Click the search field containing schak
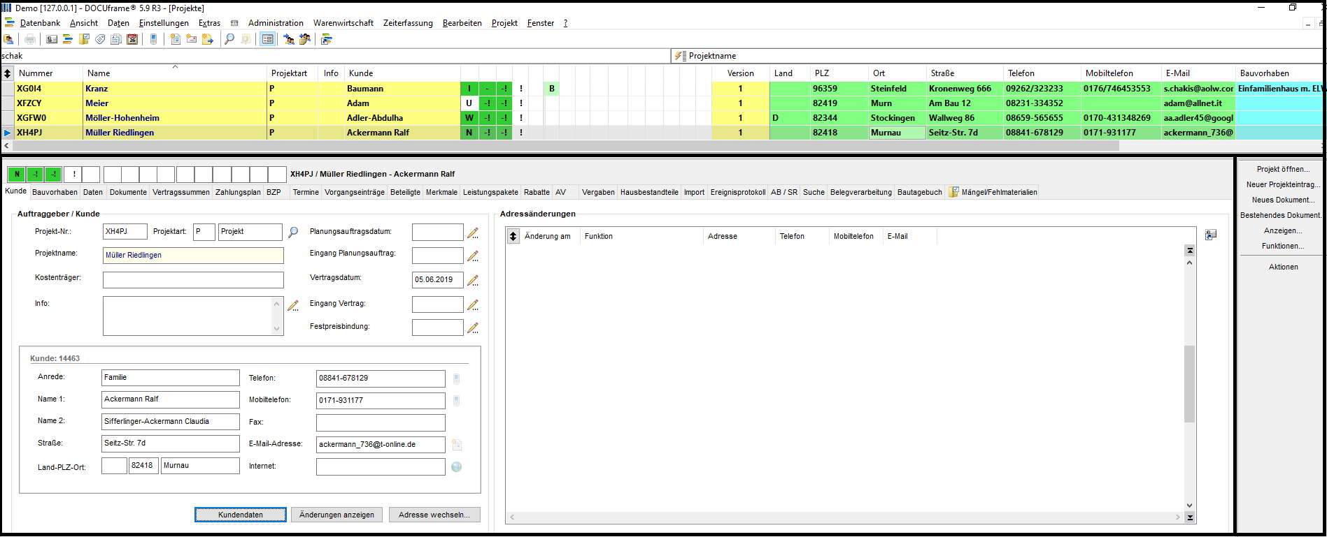The width and height of the screenshot is (1327, 537). point(335,56)
